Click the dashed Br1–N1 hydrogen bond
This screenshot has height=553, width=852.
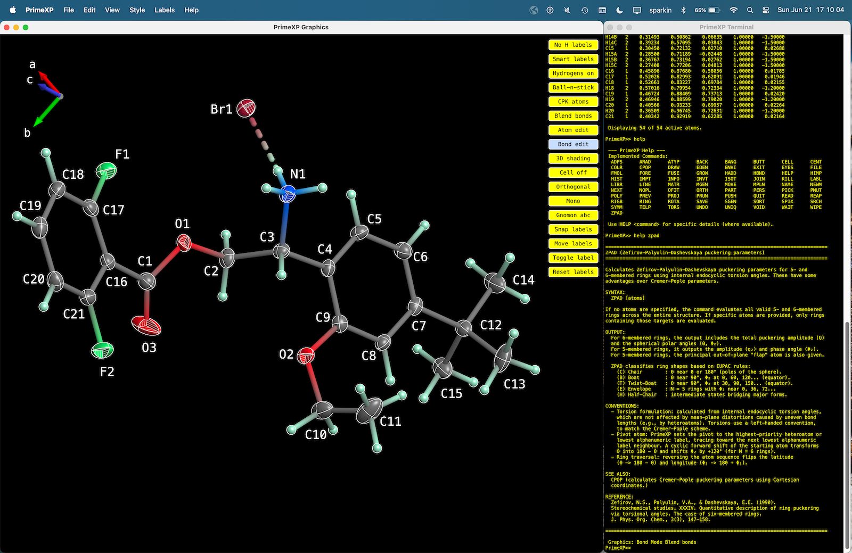(263, 139)
